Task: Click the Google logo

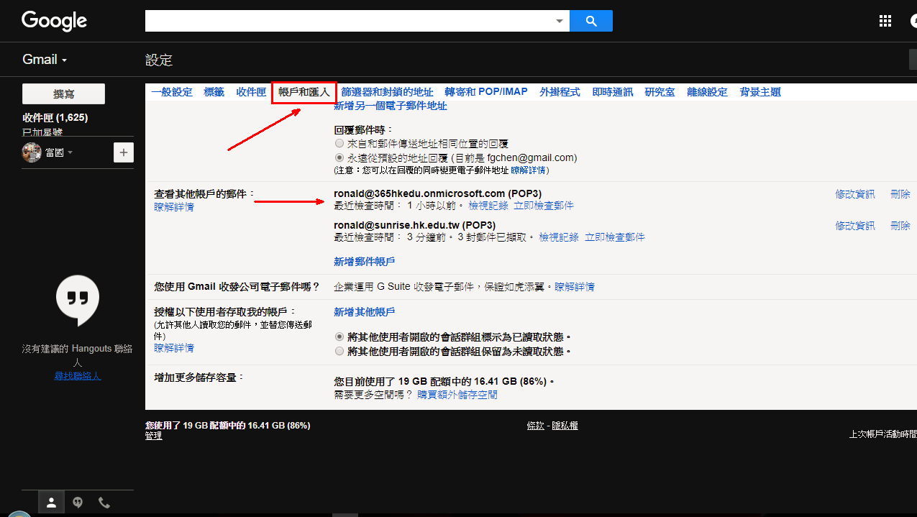Action: coord(54,21)
